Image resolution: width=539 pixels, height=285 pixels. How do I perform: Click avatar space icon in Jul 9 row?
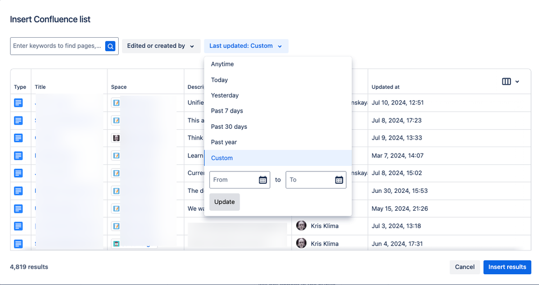pos(116,138)
